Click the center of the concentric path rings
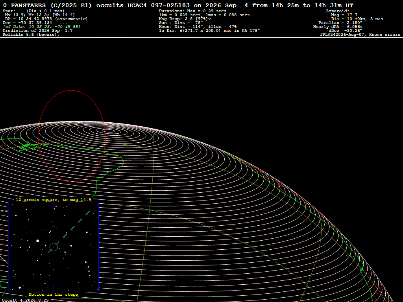Viewport: 403px width, 302px height. click(110, 131)
